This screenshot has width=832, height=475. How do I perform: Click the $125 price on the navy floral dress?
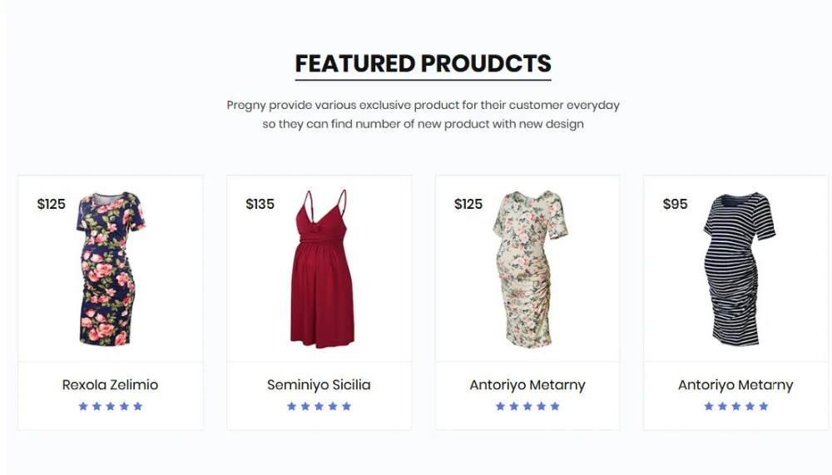click(x=52, y=204)
